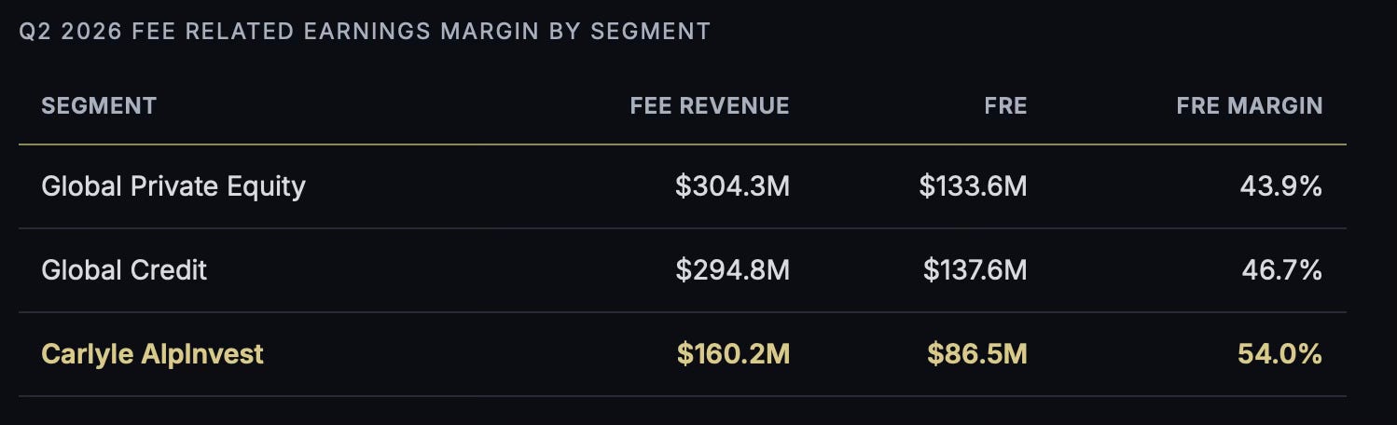The height and width of the screenshot is (425, 1397).
Task: Select the highlighted Carlyle AlpInvest segment name
Action: [x=153, y=354]
